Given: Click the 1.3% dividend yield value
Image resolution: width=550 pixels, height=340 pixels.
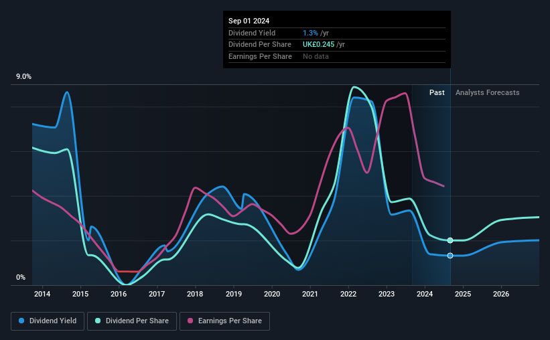Looking at the screenshot, I should pyautogui.click(x=310, y=33).
